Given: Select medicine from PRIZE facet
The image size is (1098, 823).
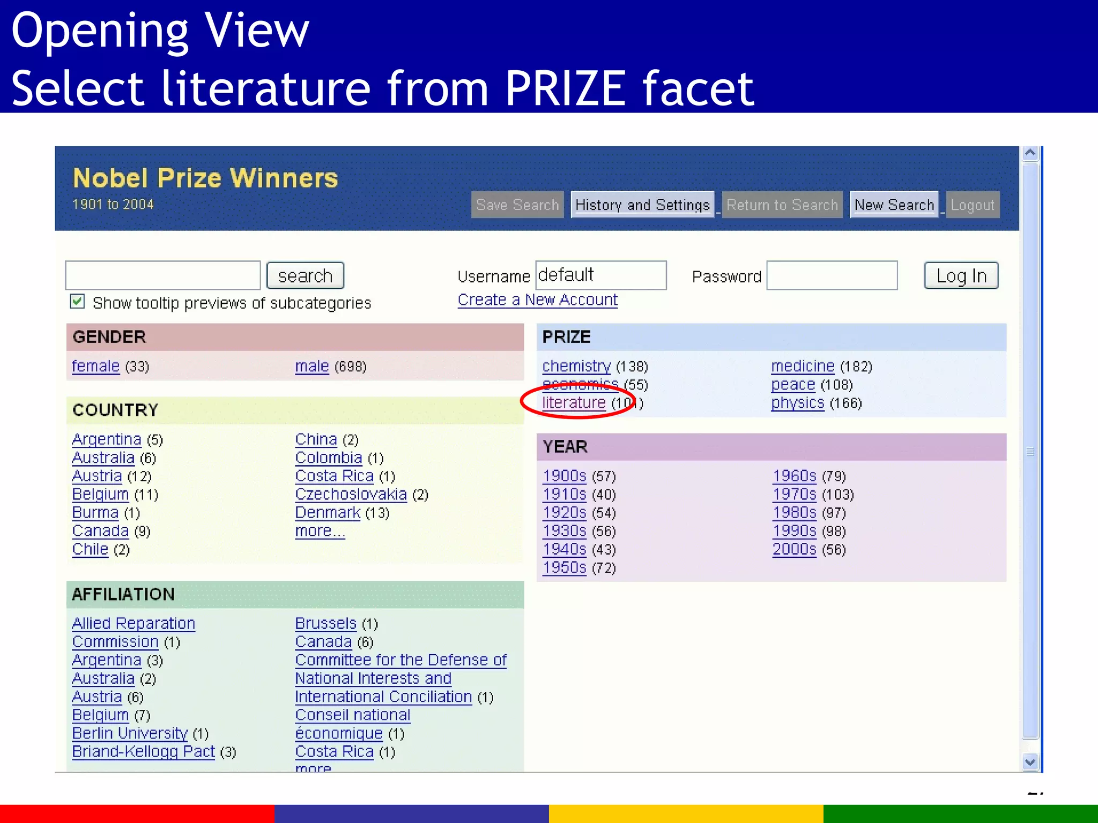Looking at the screenshot, I should pyautogui.click(x=803, y=366).
